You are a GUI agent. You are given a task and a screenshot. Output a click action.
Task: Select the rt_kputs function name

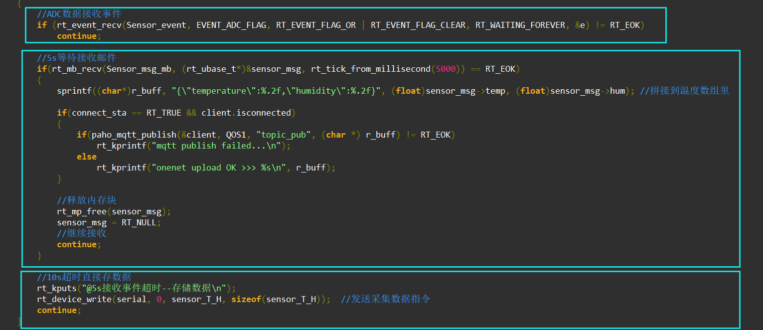click(57, 288)
